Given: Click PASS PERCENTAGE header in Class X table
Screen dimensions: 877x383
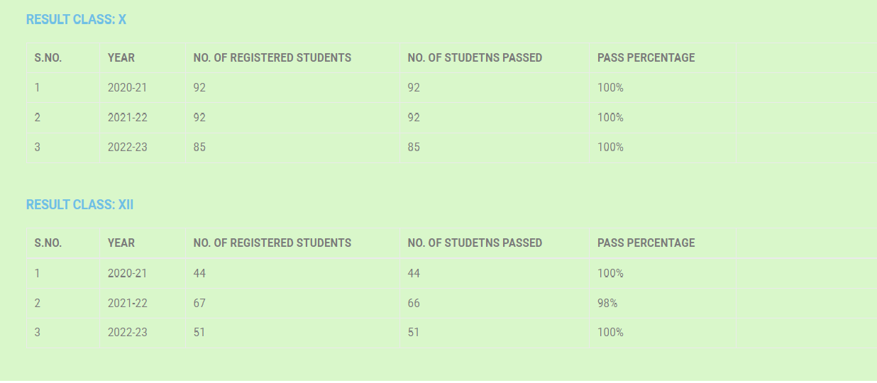Looking at the screenshot, I should pos(646,57).
